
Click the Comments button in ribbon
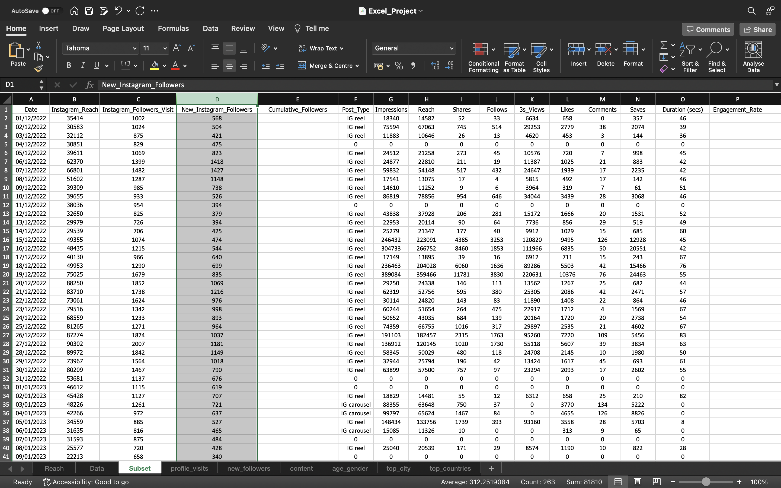point(708,29)
